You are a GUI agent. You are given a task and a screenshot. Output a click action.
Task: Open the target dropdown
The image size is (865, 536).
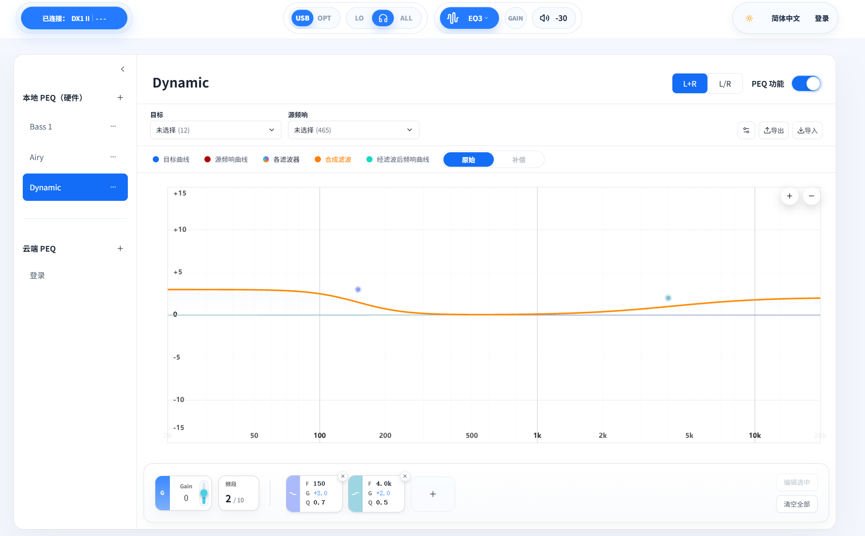tap(215, 130)
